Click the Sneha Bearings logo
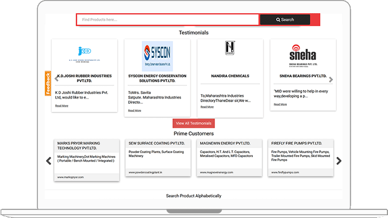 [303, 56]
